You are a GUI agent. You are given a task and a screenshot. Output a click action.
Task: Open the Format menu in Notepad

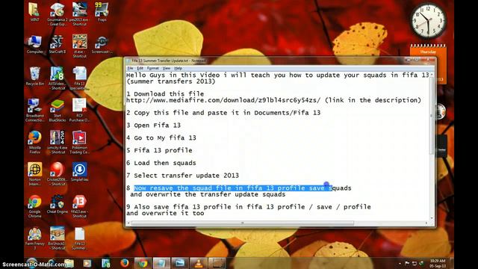pos(152,68)
